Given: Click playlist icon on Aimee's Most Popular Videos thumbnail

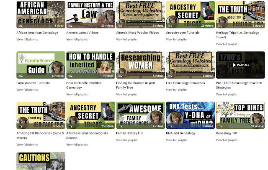Looking at the screenshot, I should (120, 26).
